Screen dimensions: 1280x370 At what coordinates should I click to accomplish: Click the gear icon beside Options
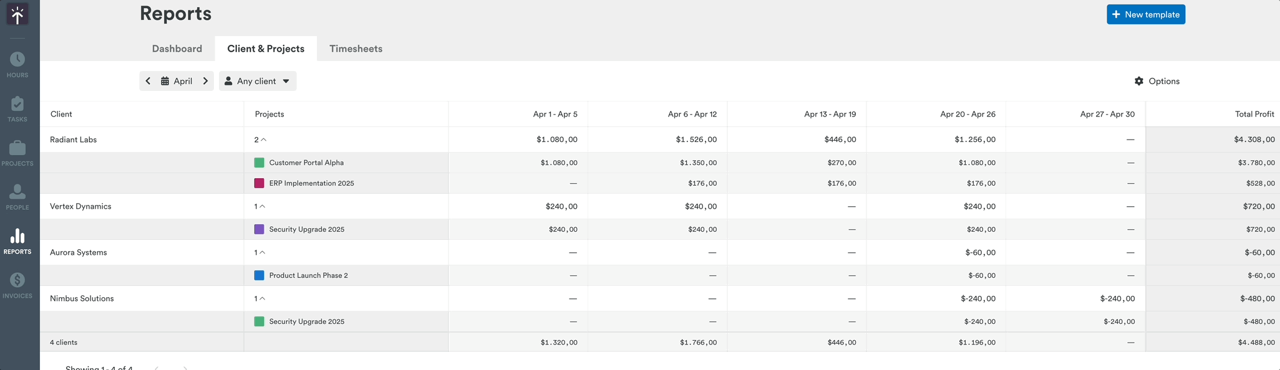[x=1139, y=81]
